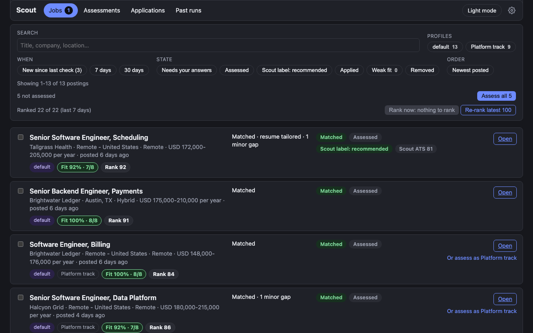Viewport: 533px width, 333px height.
Task: Go to the Applications tab
Action: click(148, 10)
